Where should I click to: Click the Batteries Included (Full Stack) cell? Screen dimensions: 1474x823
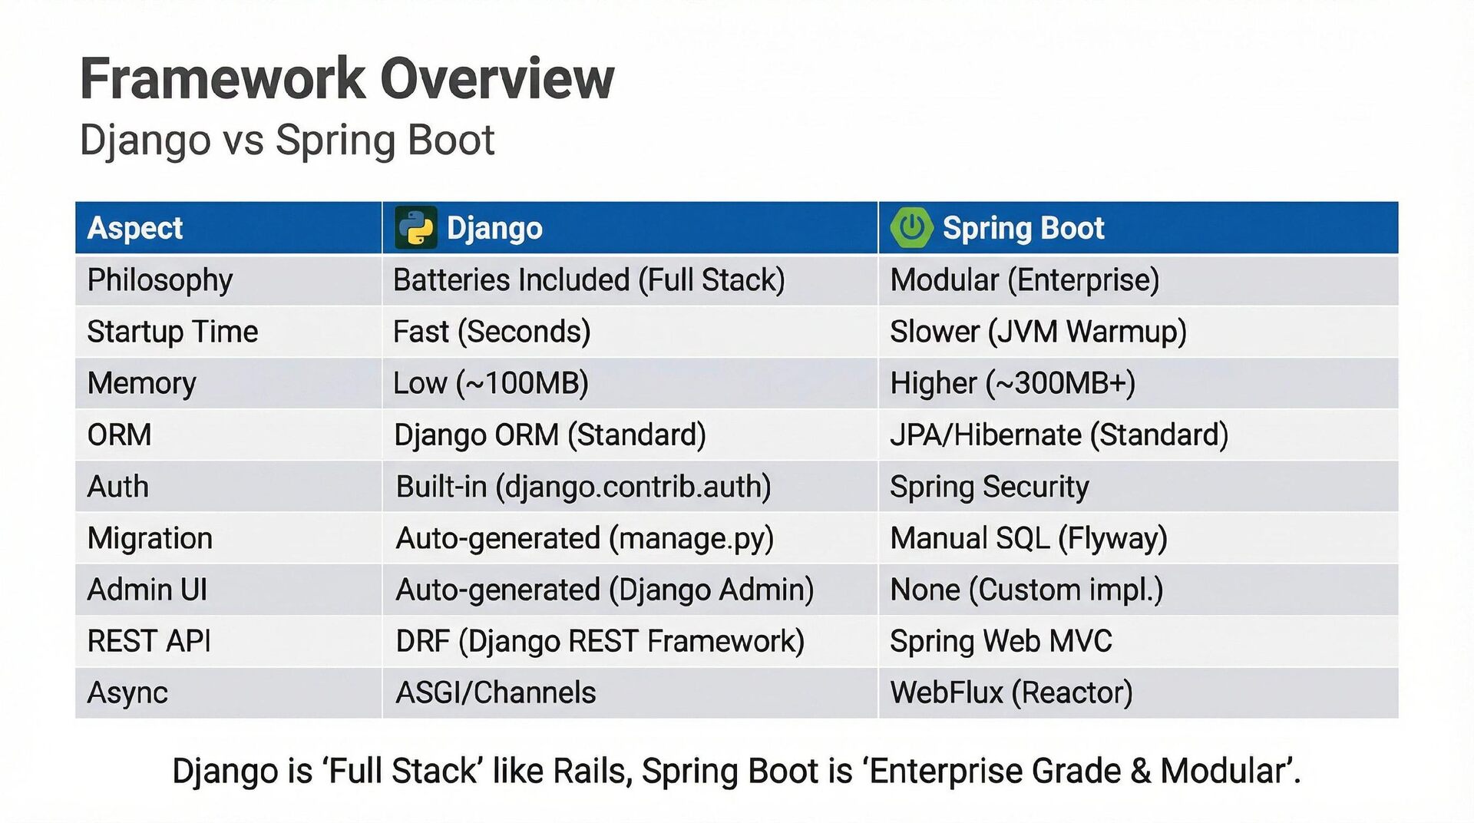coord(589,280)
